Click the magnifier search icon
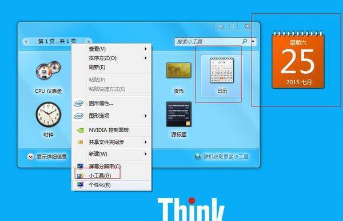The image size is (343, 221). pos(245,41)
